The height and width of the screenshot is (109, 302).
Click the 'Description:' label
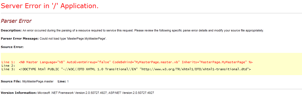tap(11, 30)
